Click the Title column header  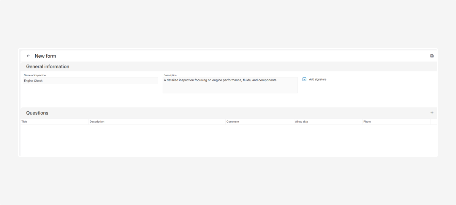(24, 121)
